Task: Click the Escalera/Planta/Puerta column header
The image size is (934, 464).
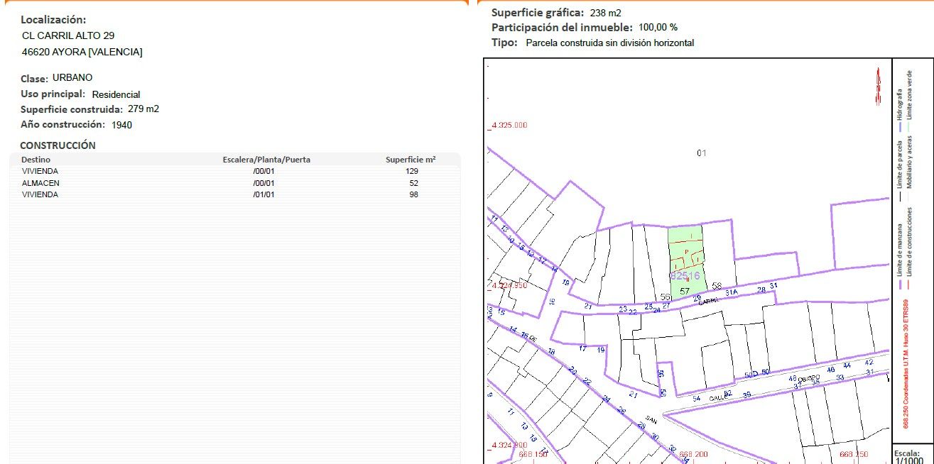Action: pos(266,160)
